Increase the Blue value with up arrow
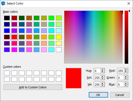This screenshot has height=101, width=133. 126,83
